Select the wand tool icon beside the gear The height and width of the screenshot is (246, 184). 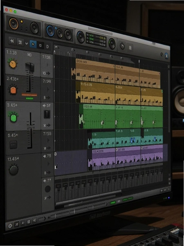point(17,225)
